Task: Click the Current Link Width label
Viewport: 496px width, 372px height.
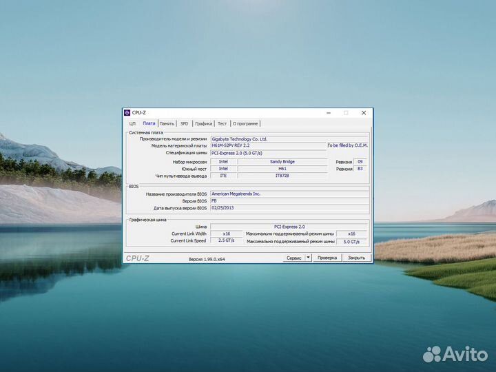Action: 189,234
